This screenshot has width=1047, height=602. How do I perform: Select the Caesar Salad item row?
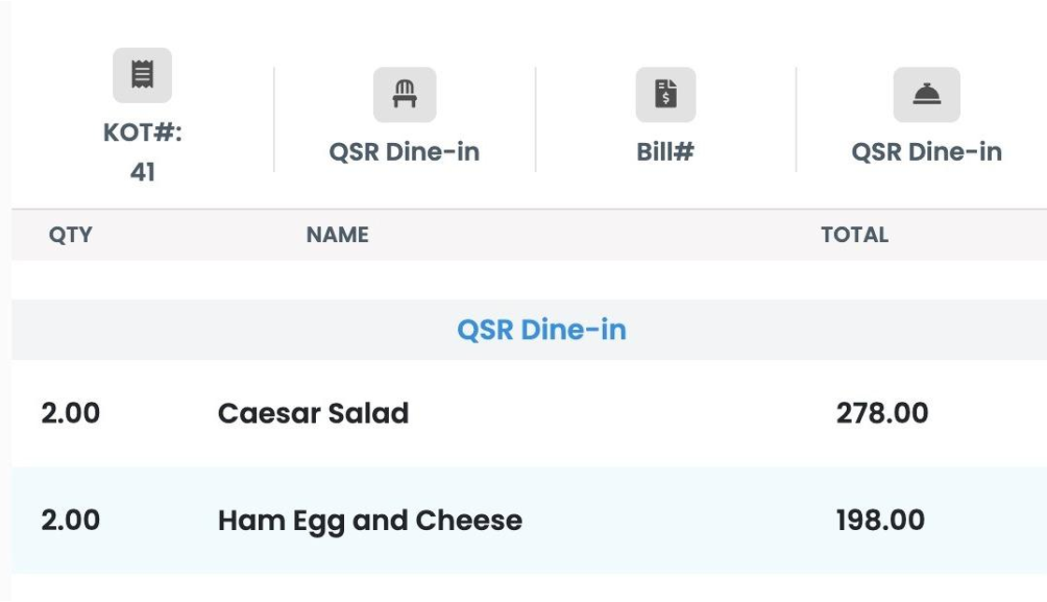[529, 413]
